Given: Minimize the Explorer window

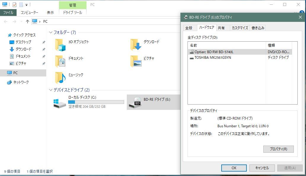Looking at the screenshot, I should (271, 4).
